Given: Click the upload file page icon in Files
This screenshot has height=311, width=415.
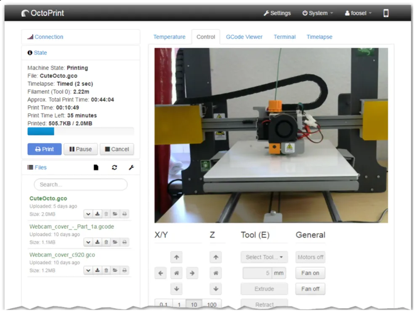Looking at the screenshot, I should 96,167.
